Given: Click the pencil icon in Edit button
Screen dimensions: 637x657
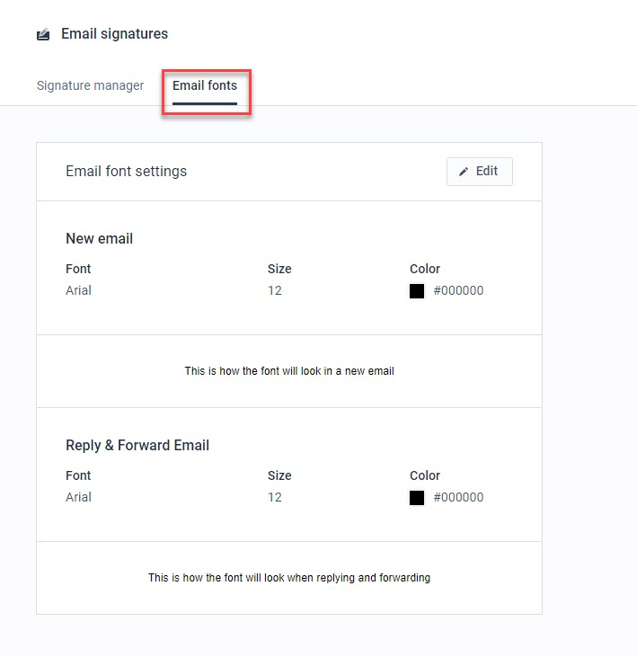Looking at the screenshot, I should click(464, 172).
